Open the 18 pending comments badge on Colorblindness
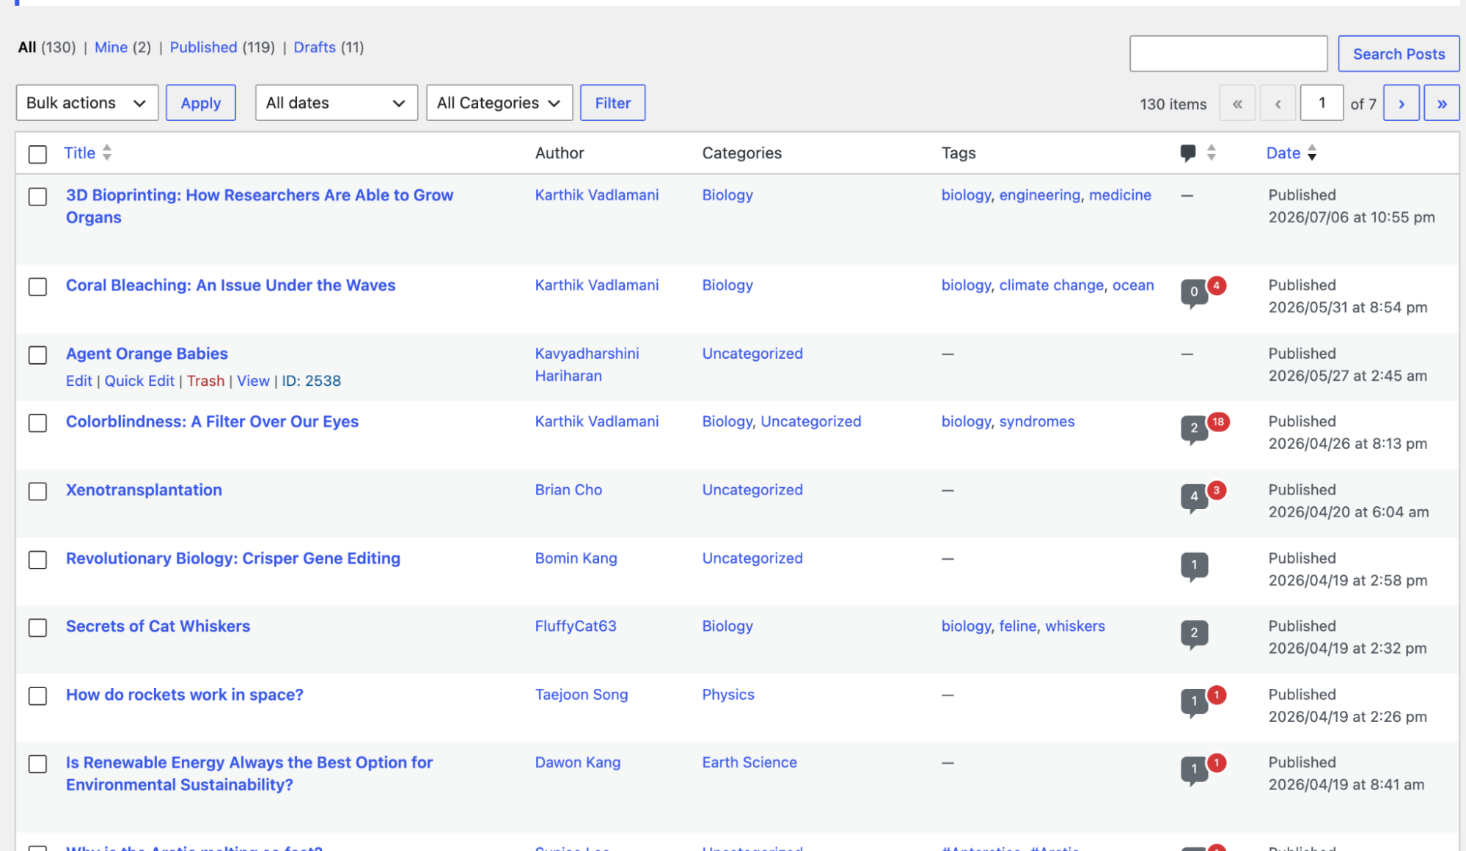This screenshot has width=1466, height=851. click(x=1218, y=421)
